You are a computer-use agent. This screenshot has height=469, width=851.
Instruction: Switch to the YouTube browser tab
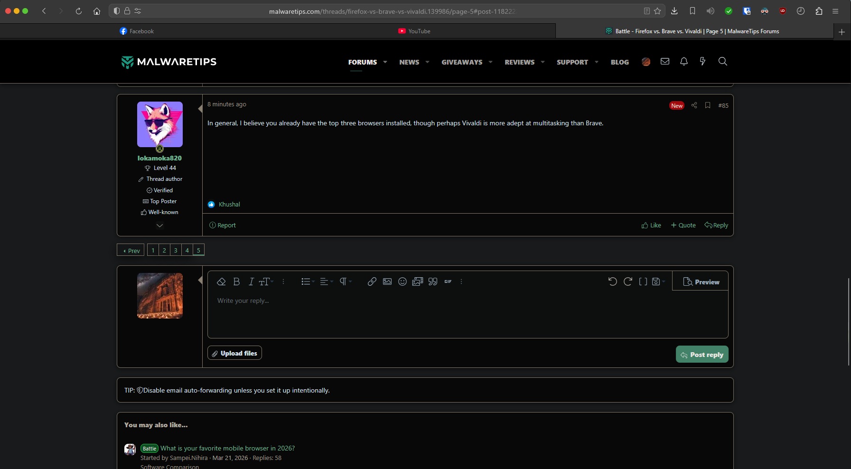pyautogui.click(x=414, y=31)
